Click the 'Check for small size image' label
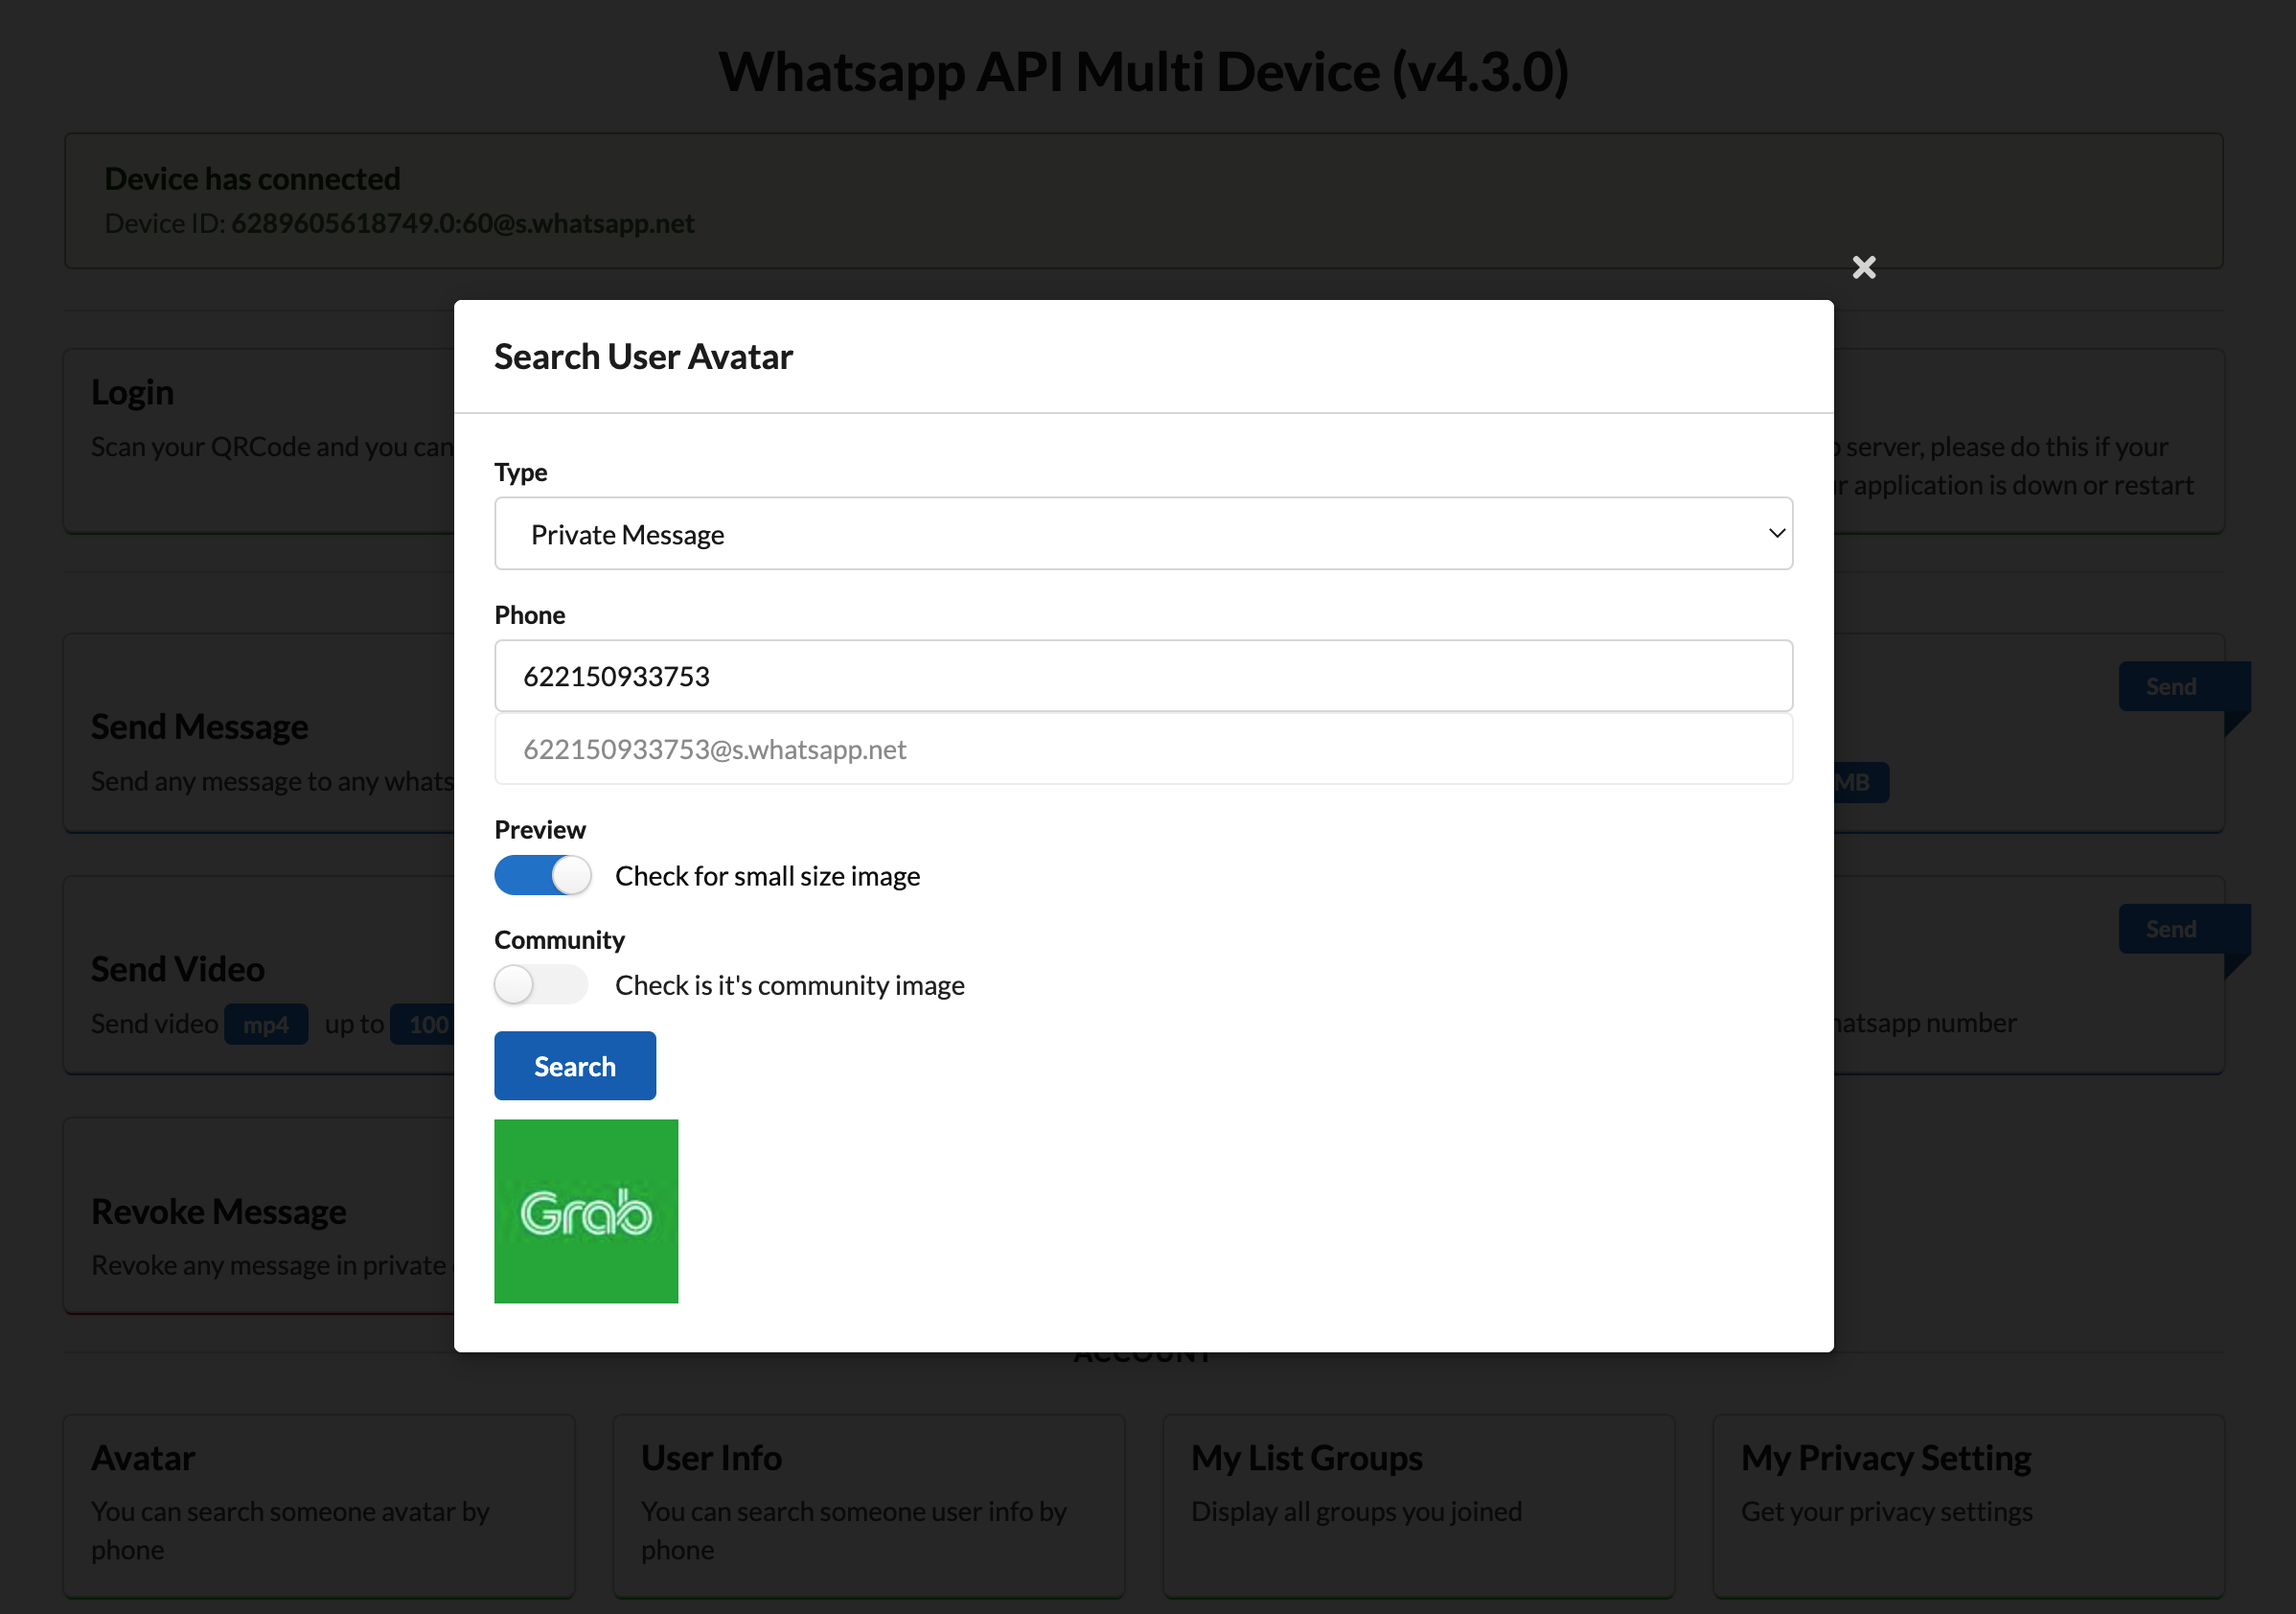The width and height of the screenshot is (2296, 1614). pos(767,876)
